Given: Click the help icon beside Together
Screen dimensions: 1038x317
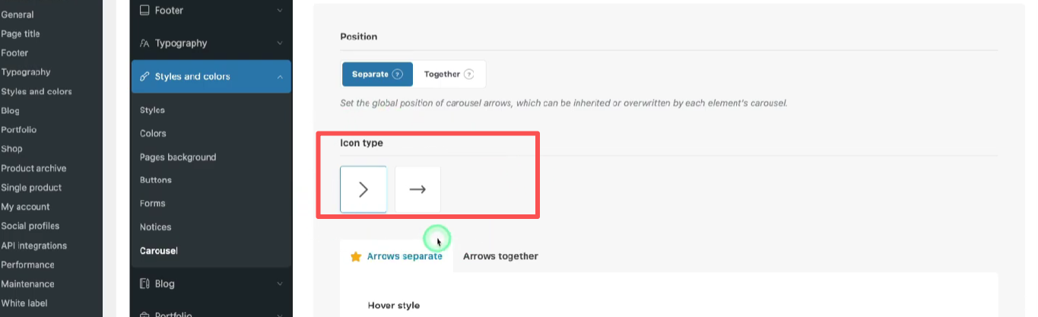Looking at the screenshot, I should pos(469,74).
